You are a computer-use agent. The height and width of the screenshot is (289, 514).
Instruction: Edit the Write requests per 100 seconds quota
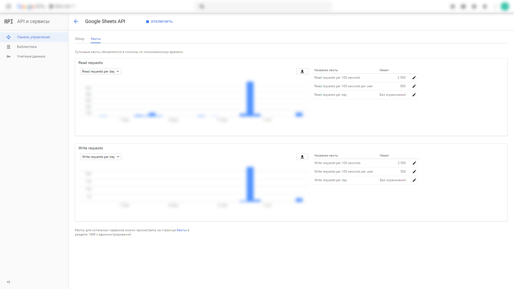coord(414,163)
